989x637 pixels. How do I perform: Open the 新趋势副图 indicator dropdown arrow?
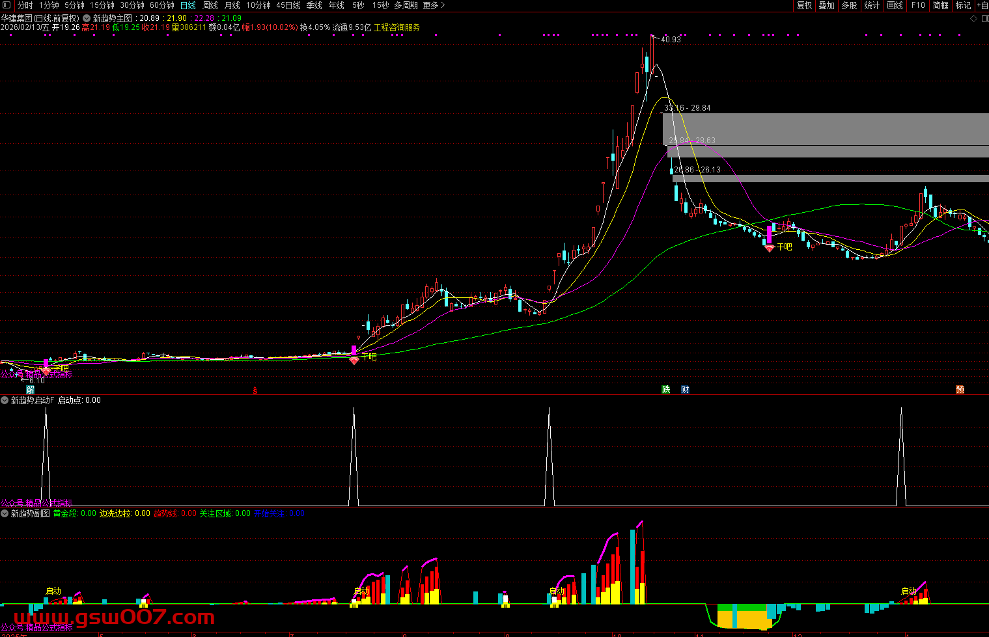coord(5,513)
